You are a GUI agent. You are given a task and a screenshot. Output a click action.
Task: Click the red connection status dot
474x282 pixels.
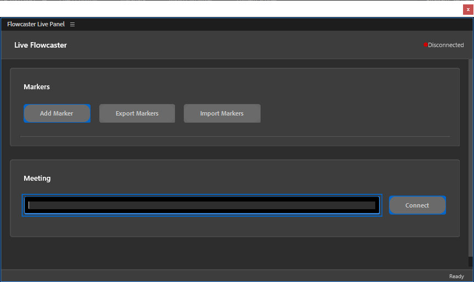pyautogui.click(x=425, y=45)
